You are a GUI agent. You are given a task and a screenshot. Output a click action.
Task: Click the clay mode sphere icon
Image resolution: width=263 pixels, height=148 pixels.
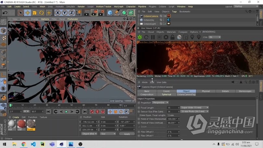(179, 37)
